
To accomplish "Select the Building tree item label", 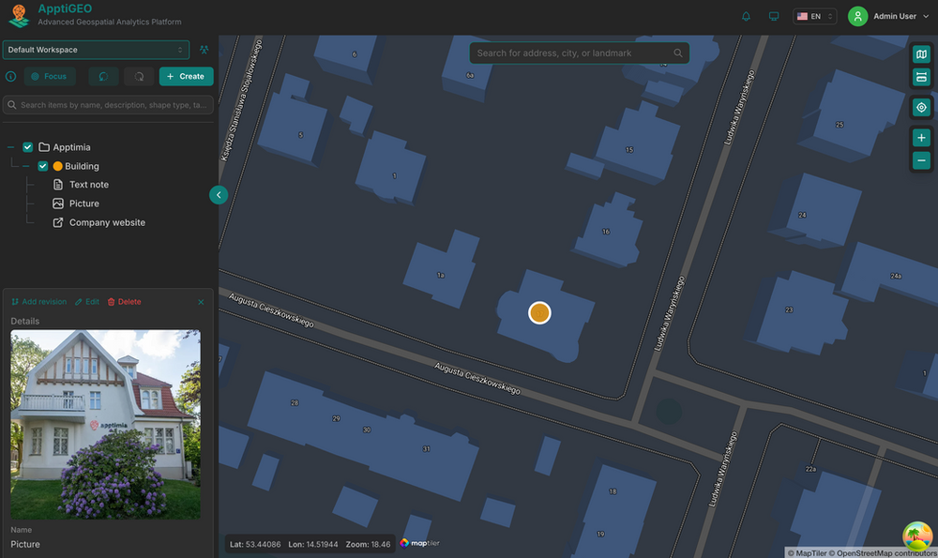I will pos(82,166).
